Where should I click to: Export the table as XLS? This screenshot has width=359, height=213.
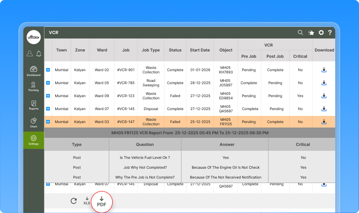pos(87,201)
